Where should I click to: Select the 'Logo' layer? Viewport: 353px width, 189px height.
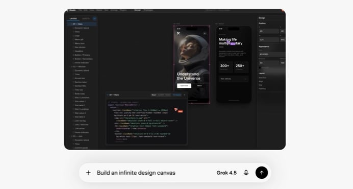(77, 36)
